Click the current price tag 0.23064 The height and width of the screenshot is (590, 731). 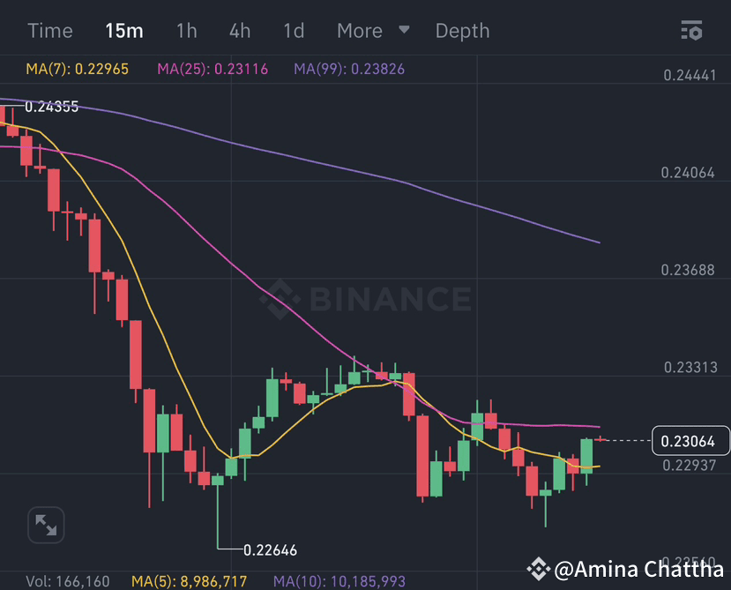[691, 440]
